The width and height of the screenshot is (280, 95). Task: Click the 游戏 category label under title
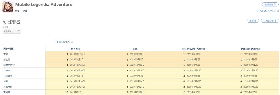pos(25,11)
